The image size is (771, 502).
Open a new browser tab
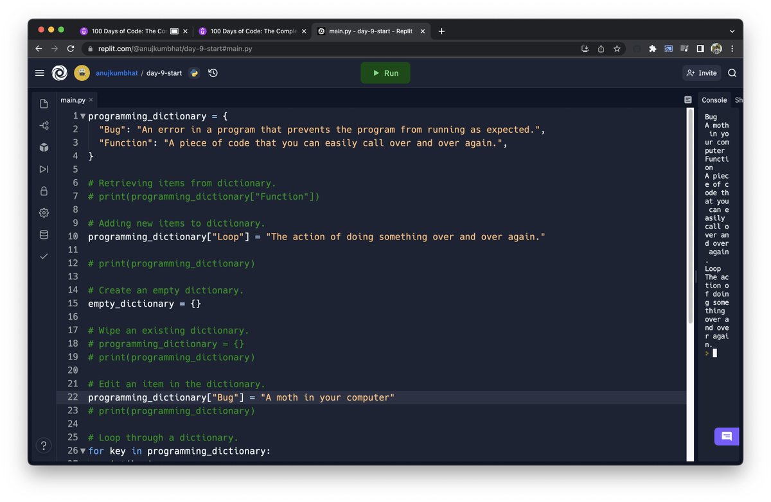441,31
